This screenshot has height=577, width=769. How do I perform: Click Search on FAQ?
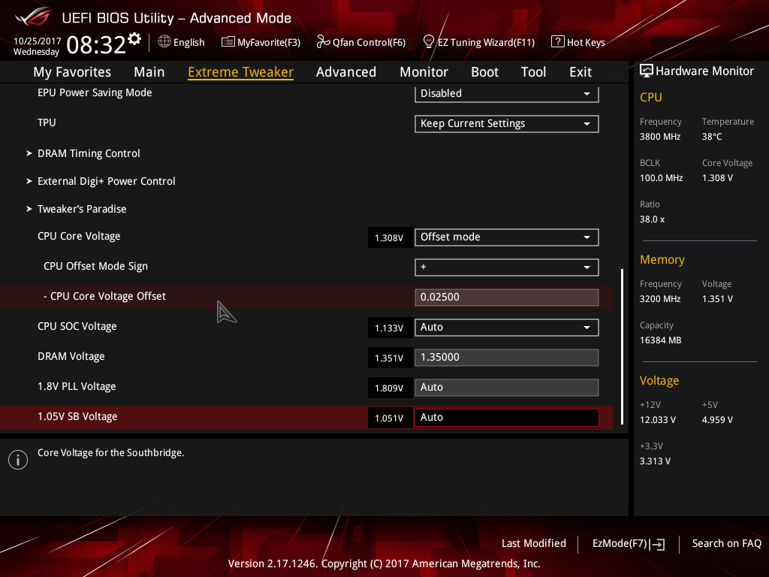point(727,544)
